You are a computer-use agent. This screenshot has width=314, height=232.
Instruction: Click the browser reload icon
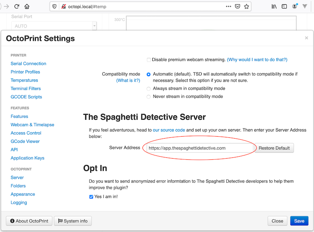16,6
